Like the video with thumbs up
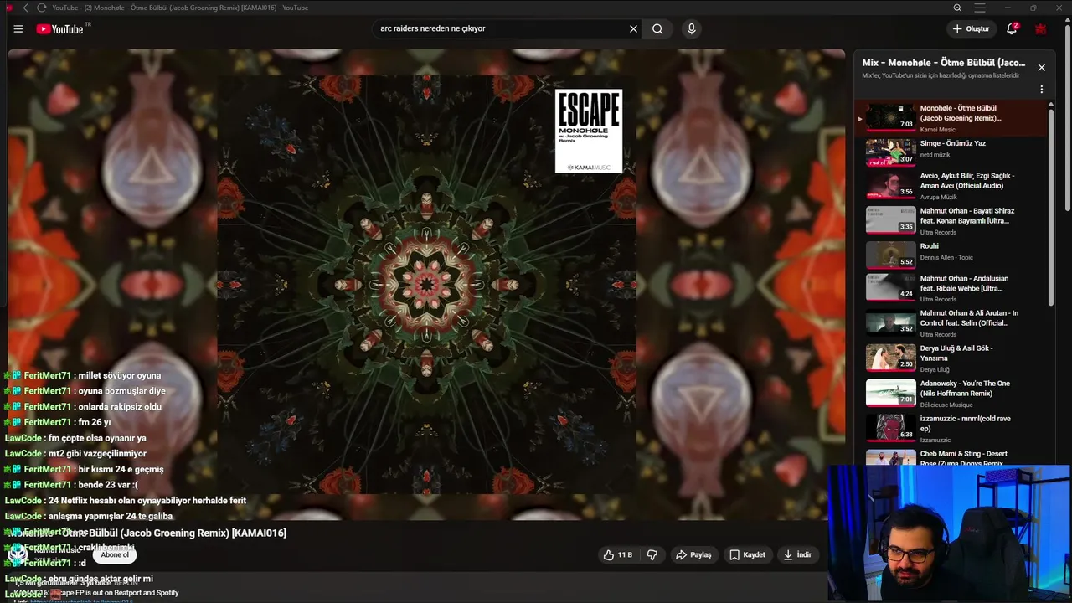 [x=617, y=554]
